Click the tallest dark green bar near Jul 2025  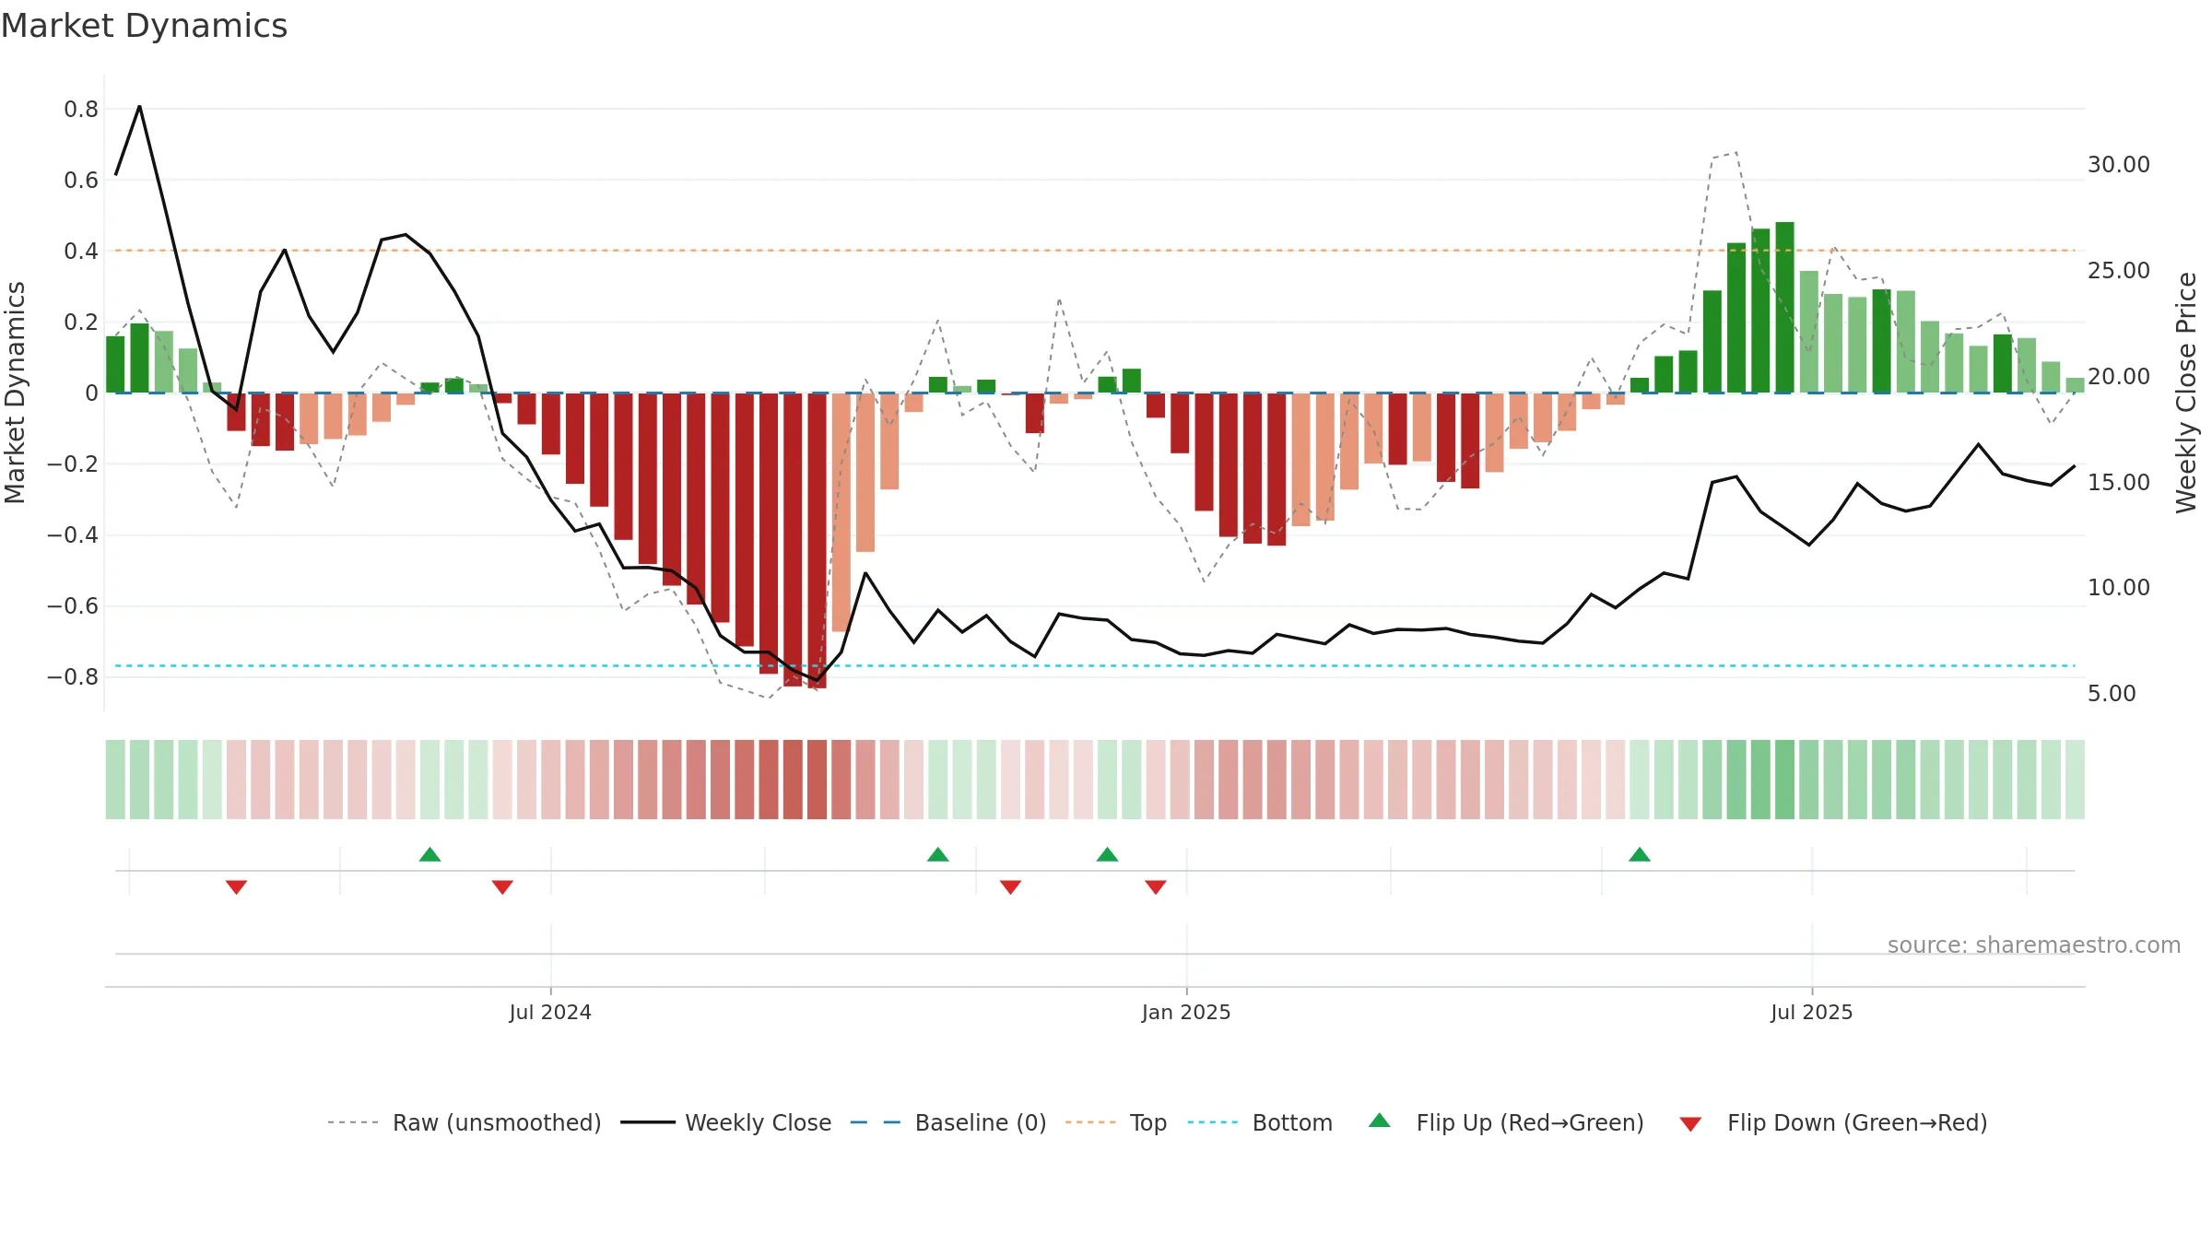point(1784,307)
